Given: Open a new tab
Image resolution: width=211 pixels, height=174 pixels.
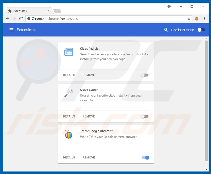Looking at the screenshot, I should [57, 11].
